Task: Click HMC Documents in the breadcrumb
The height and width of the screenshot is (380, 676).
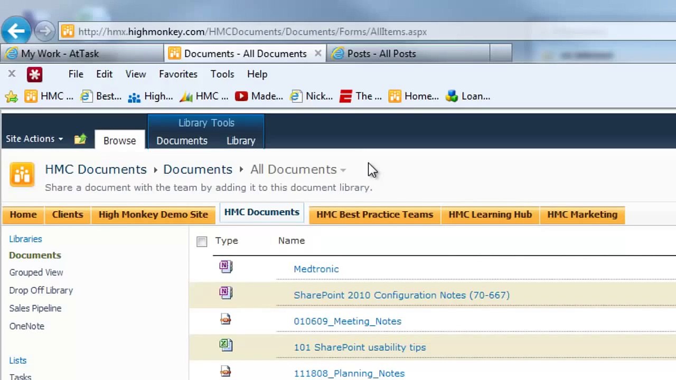Action: click(96, 169)
